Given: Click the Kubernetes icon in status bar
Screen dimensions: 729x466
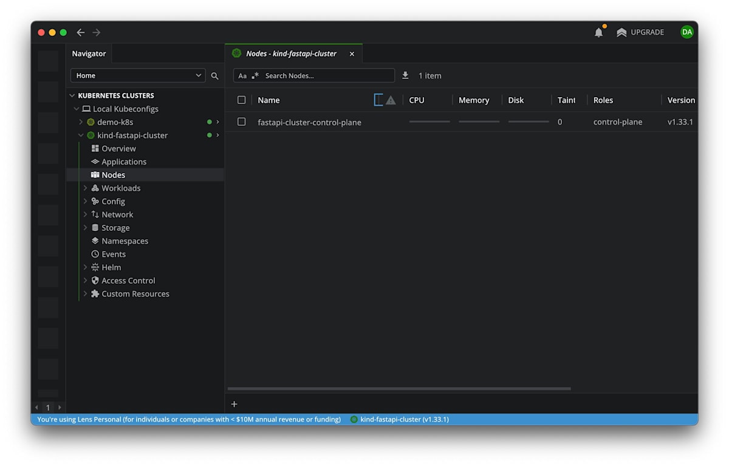Looking at the screenshot, I should pos(354,419).
